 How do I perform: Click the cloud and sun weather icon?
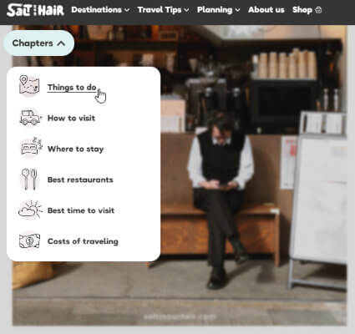tap(30, 209)
